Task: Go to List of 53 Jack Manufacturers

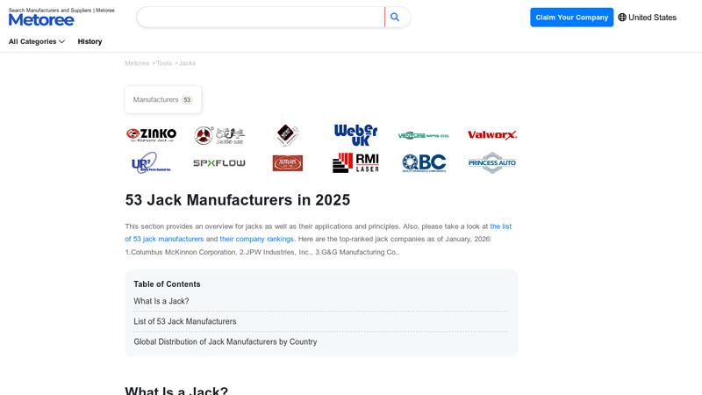Action: coord(185,321)
